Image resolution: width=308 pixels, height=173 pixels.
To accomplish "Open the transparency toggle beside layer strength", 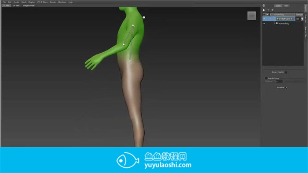I will [x=302, y=19].
